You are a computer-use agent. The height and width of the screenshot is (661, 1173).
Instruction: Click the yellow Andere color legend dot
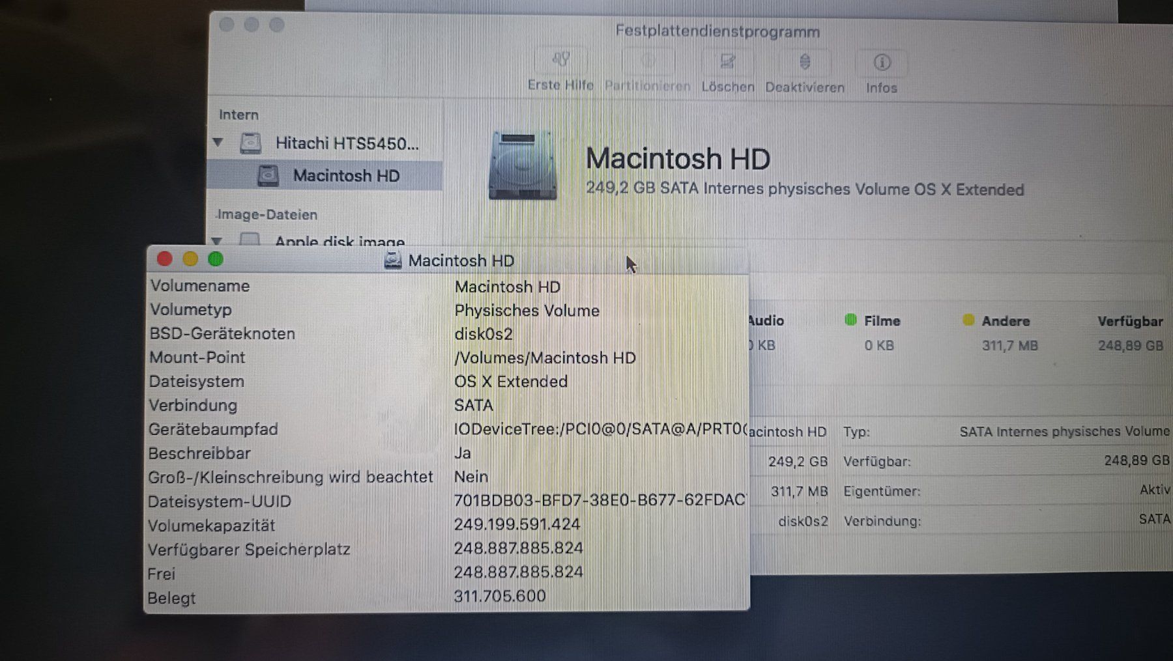[968, 320]
